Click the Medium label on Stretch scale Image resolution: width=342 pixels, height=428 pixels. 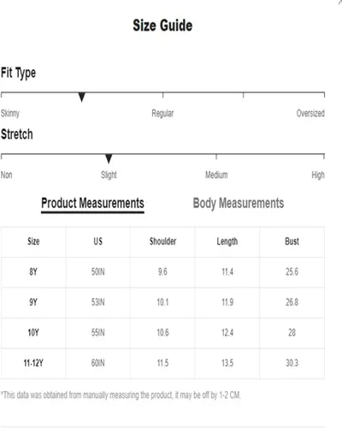point(216,175)
